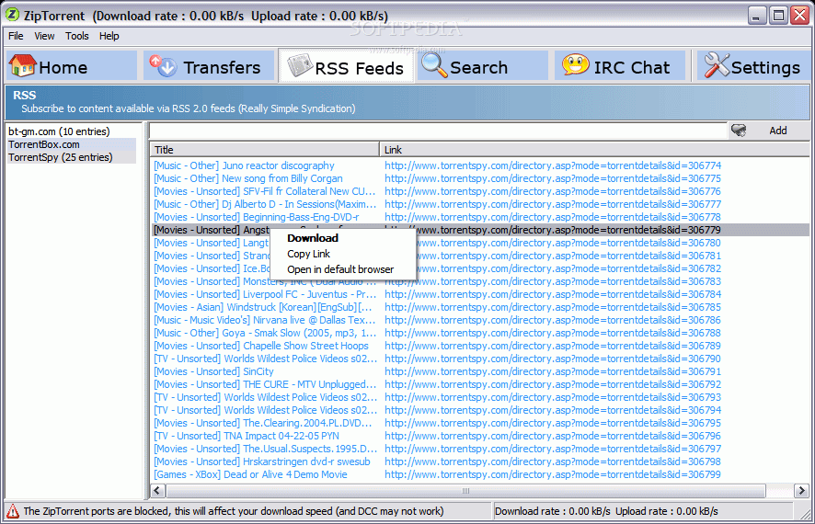
Task: Click link ending in id=306774
Action: pos(553,165)
